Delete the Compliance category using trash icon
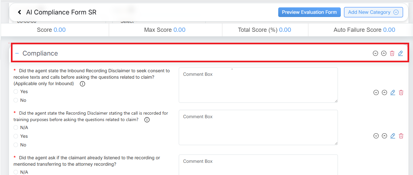The height and width of the screenshot is (175, 413). [x=392, y=53]
